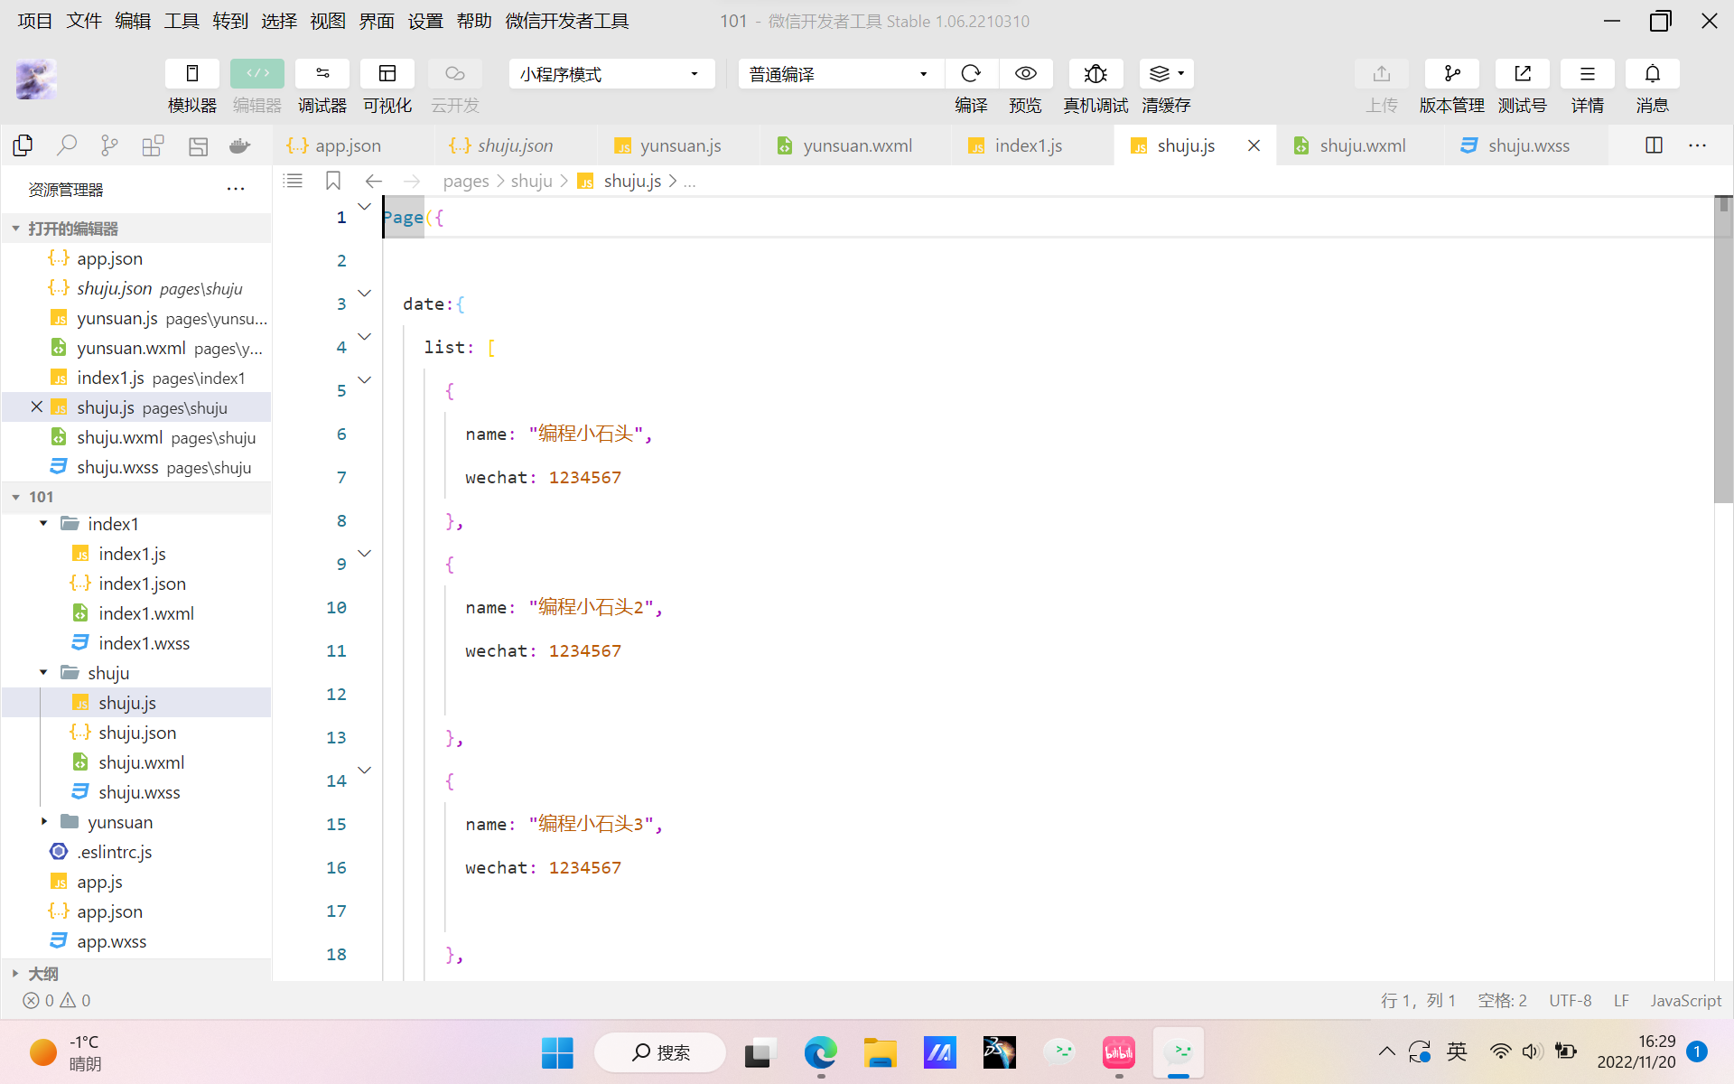The image size is (1734, 1084).
Task: Open Microsoft Edge from the taskbar
Action: click(820, 1052)
